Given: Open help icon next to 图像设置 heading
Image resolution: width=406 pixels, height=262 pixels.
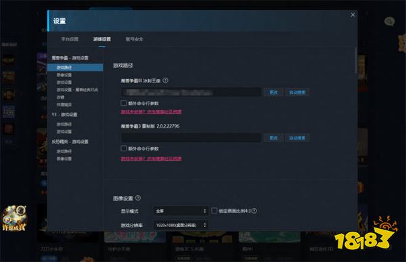Looking at the screenshot, I should click(138, 198).
